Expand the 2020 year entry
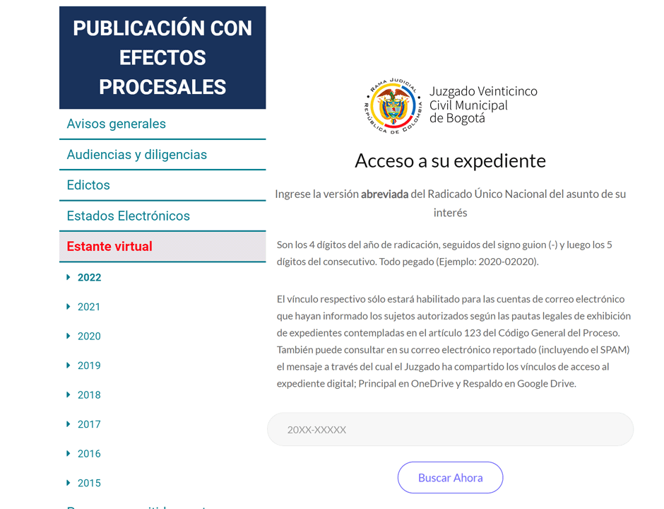 (89, 336)
